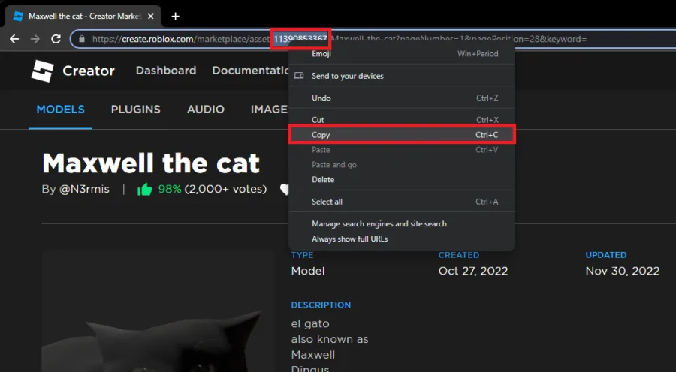This screenshot has height=372, width=676.
Task: Select Undo in the context menu
Action: (x=401, y=97)
